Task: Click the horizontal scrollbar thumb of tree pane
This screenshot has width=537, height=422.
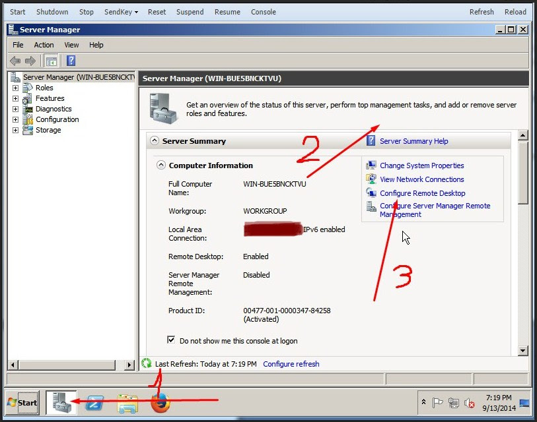Action: click(67, 365)
